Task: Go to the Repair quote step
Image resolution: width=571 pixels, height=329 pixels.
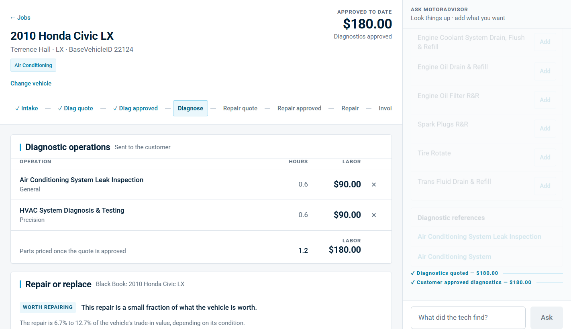Action: coord(240,108)
